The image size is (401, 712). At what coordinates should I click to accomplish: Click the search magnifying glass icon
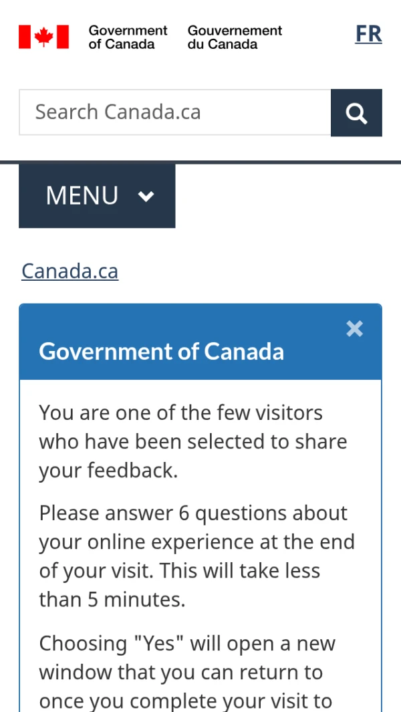[356, 113]
